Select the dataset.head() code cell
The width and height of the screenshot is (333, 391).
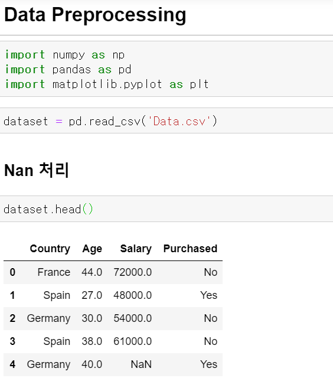[x=166, y=208]
